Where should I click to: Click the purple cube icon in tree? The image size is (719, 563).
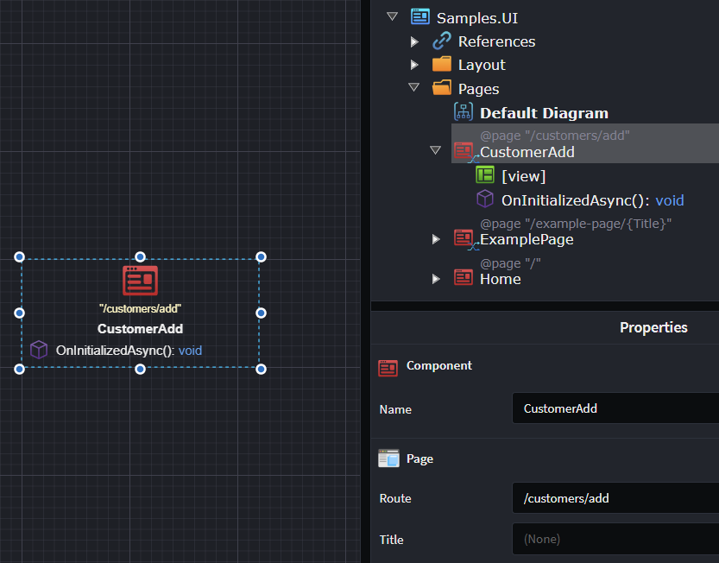click(485, 199)
